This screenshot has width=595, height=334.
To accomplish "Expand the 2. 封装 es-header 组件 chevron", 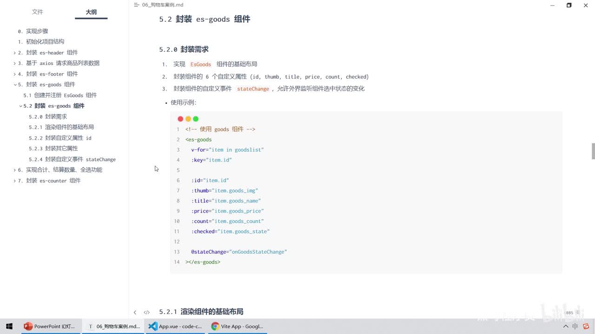I will click(15, 53).
